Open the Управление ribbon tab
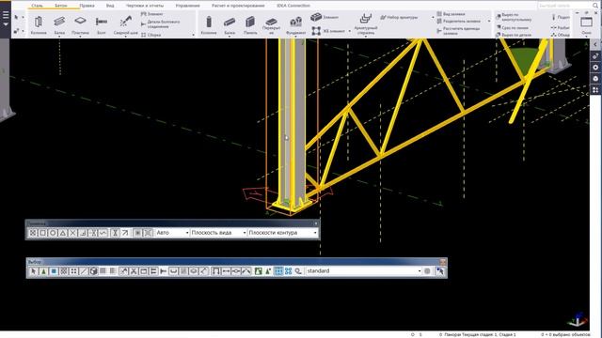Viewport: 602px width, 338px height. coord(187,6)
